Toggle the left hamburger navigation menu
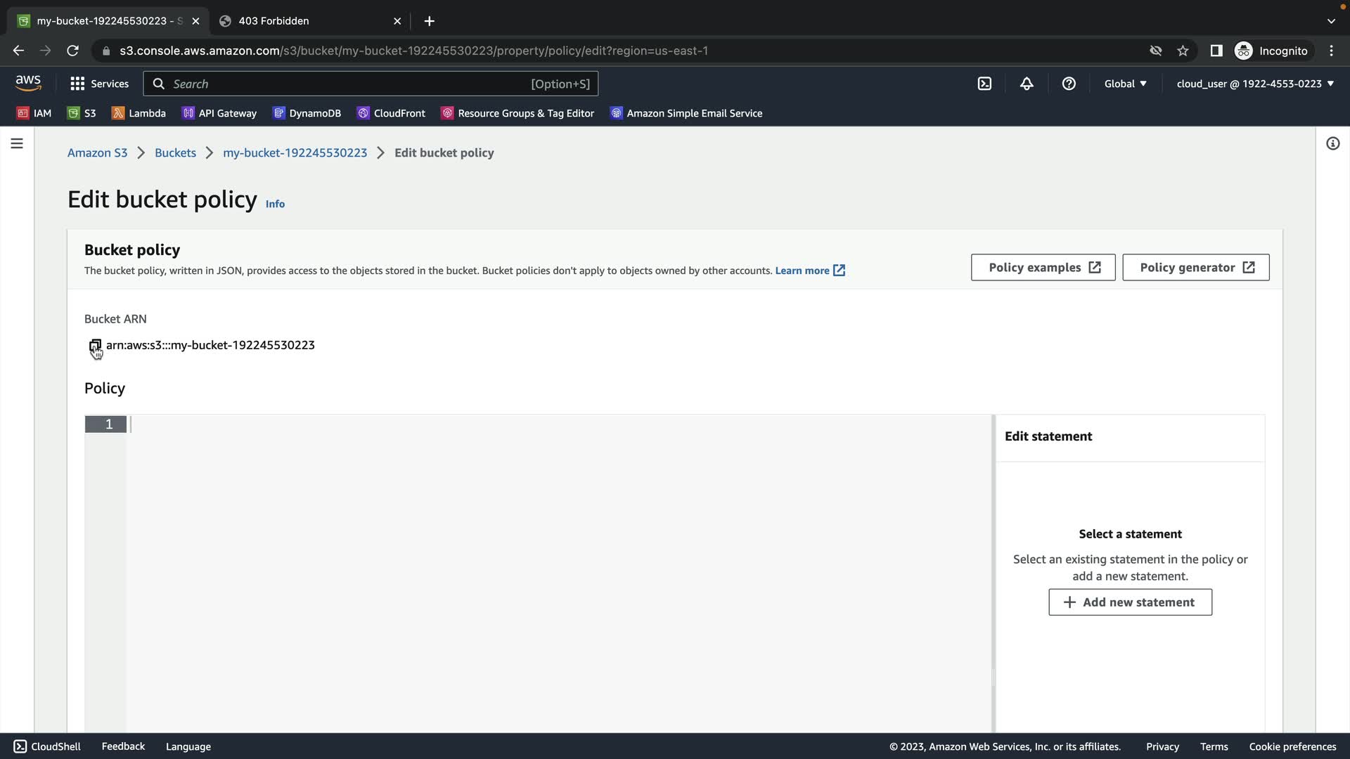The height and width of the screenshot is (759, 1350). (x=17, y=143)
